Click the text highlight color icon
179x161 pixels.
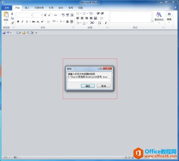tap(54, 21)
